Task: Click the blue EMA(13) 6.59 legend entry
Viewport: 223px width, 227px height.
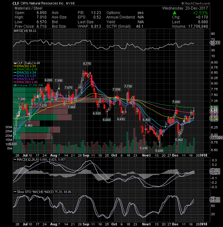Action: (25, 76)
